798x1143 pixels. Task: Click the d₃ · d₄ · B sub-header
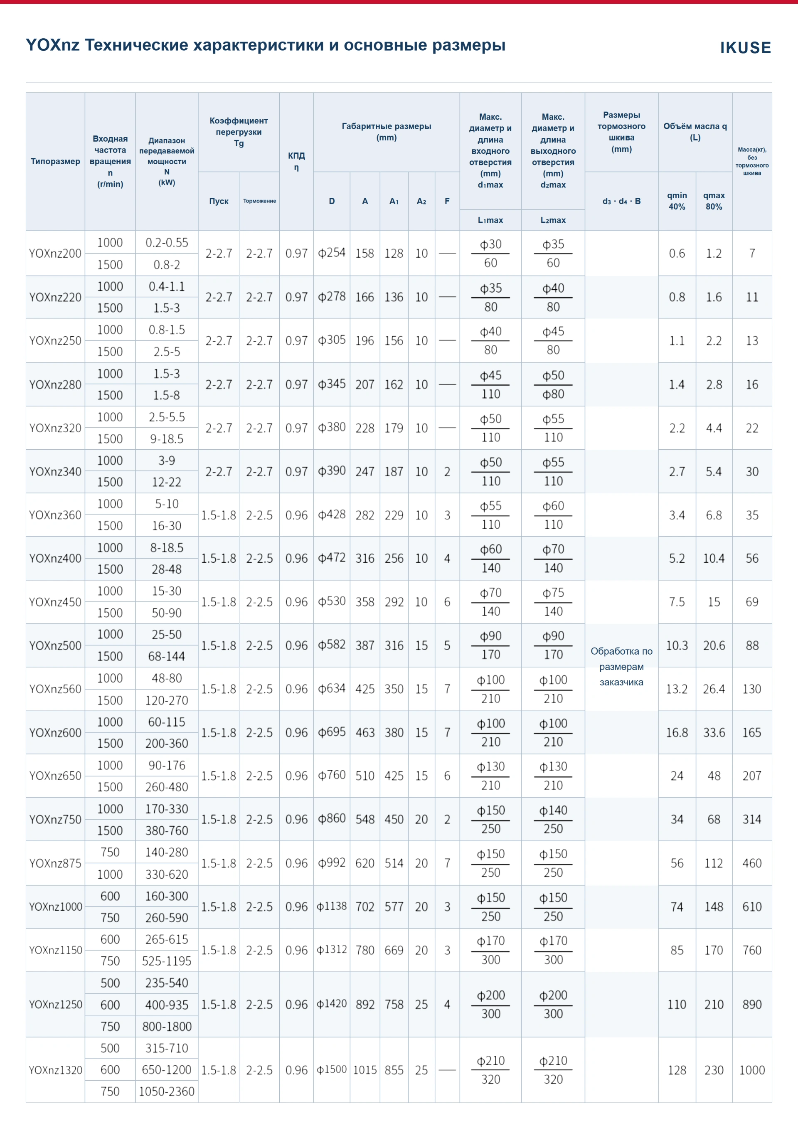(621, 201)
